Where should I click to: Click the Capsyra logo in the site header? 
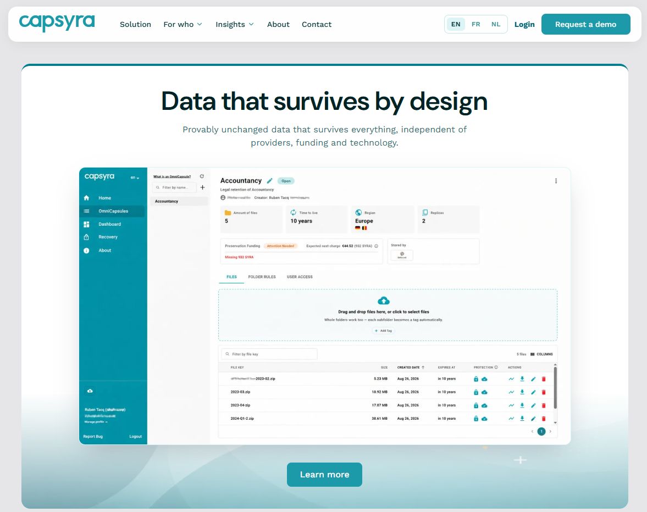click(57, 23)
